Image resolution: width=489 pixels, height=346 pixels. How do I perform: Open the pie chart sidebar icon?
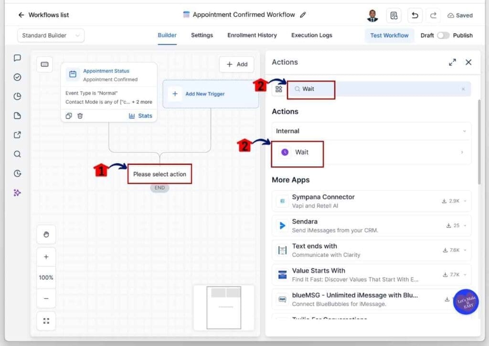(18, 96)
